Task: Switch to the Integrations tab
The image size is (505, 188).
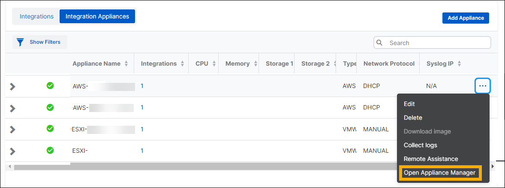Action: (36, 16)
